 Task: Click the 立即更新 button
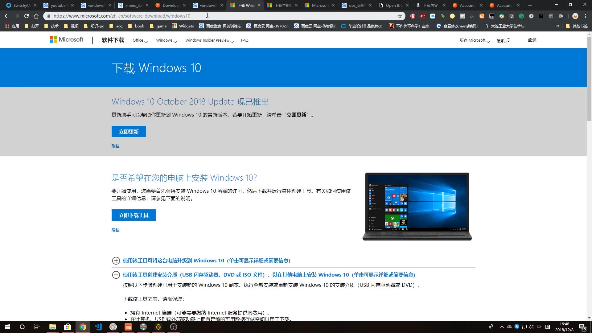(x=129, y=131)
